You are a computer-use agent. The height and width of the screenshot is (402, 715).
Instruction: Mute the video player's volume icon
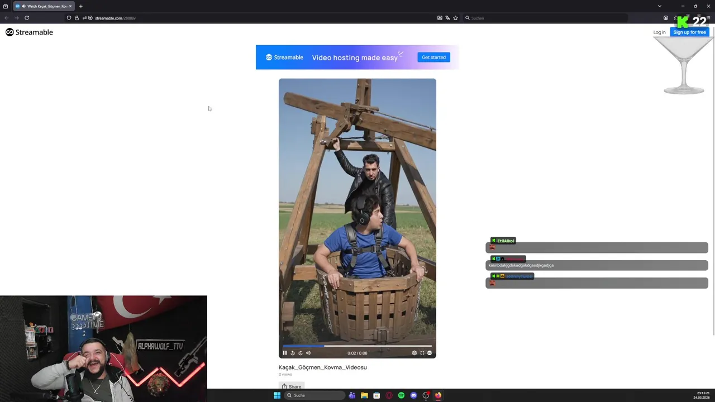tap(308, 353)
